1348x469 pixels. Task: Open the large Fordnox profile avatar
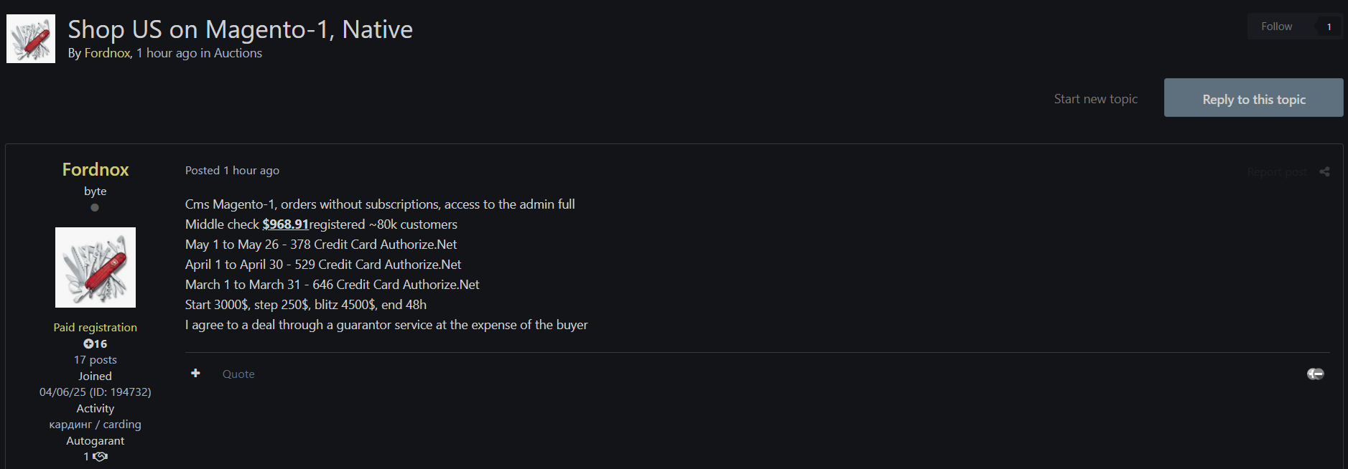pos(96,267)
